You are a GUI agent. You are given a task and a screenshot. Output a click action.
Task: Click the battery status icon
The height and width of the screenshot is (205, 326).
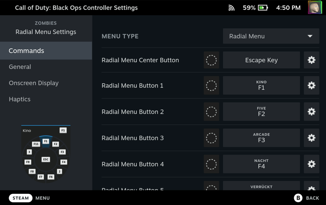point(263,8)
